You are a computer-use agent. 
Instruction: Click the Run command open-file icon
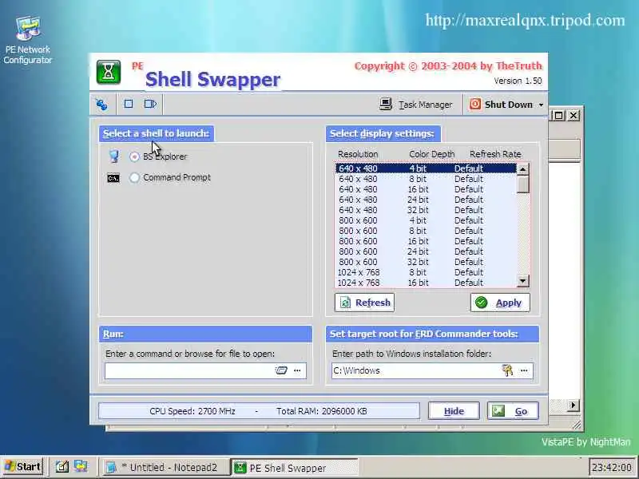[281, 370]
